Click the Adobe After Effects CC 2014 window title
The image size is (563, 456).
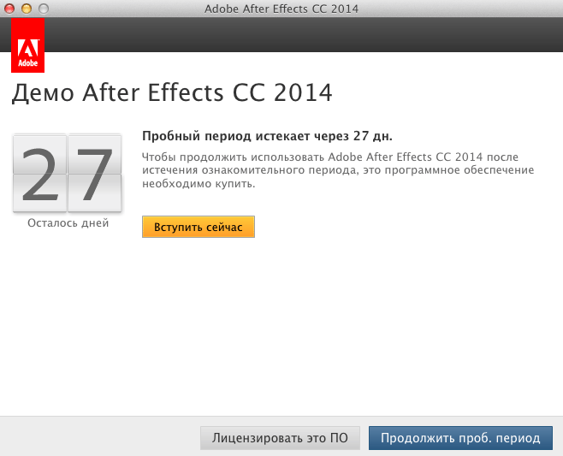pyautogui.click(x=281, y=9)
